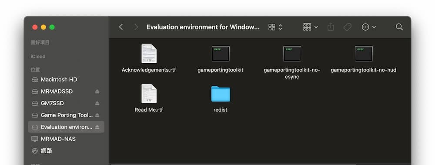
Task: Open the group-by options dropdown
Action: pos(310,27)
